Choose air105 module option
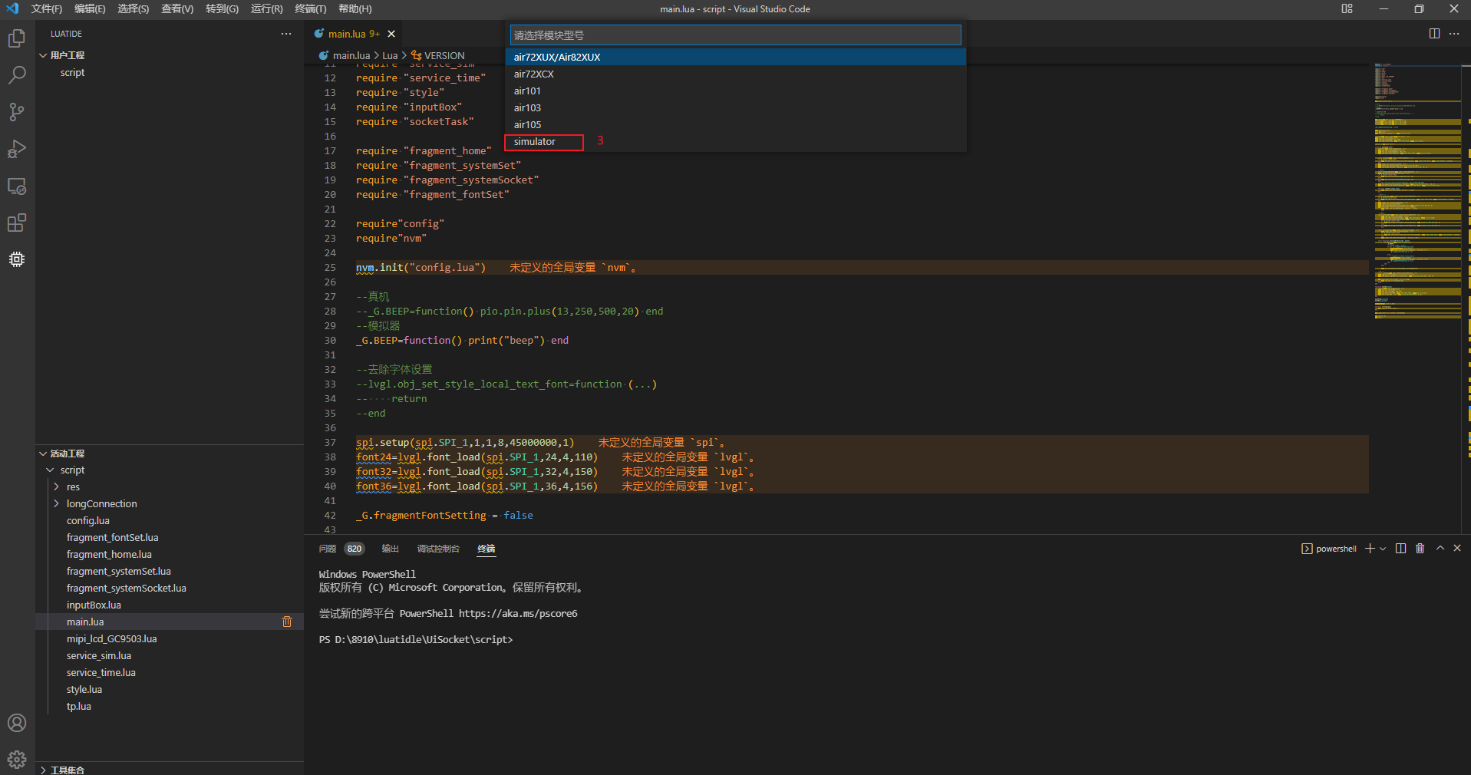Screen dimensions: 1471x775 point(735,124)
